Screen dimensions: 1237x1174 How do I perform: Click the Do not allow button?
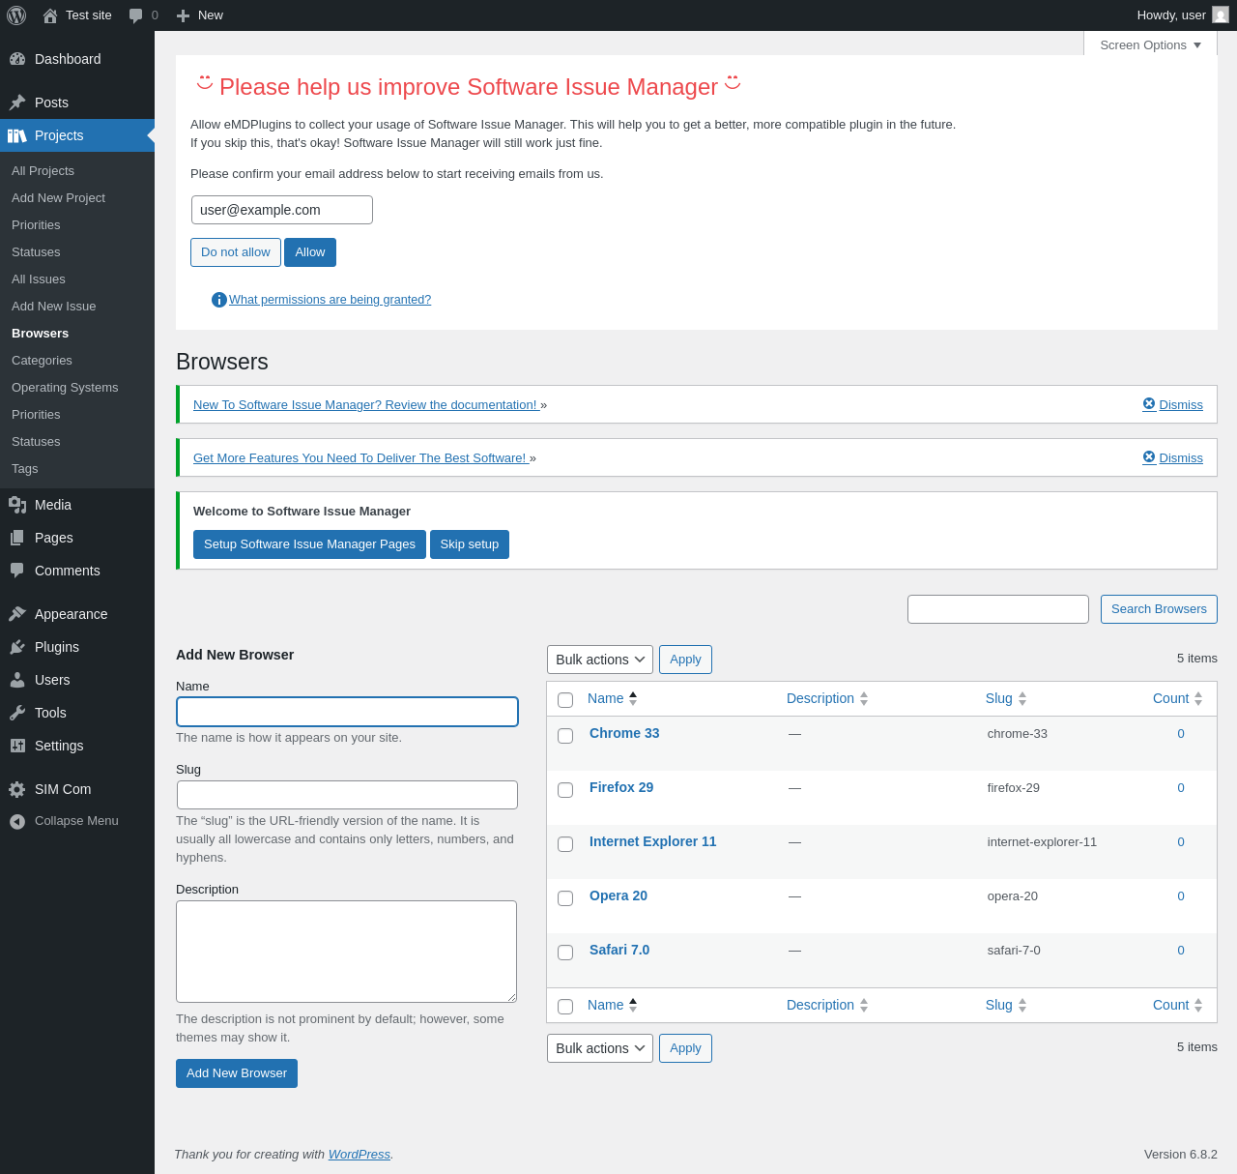pyautogui.click(x=236, y=252)
